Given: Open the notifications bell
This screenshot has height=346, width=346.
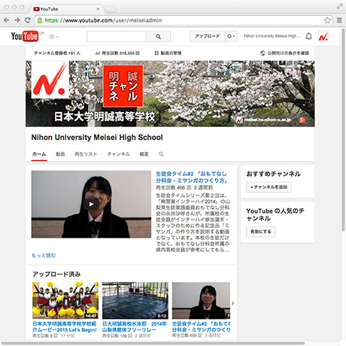Looking at the screenshot, I should click(309, 36).
